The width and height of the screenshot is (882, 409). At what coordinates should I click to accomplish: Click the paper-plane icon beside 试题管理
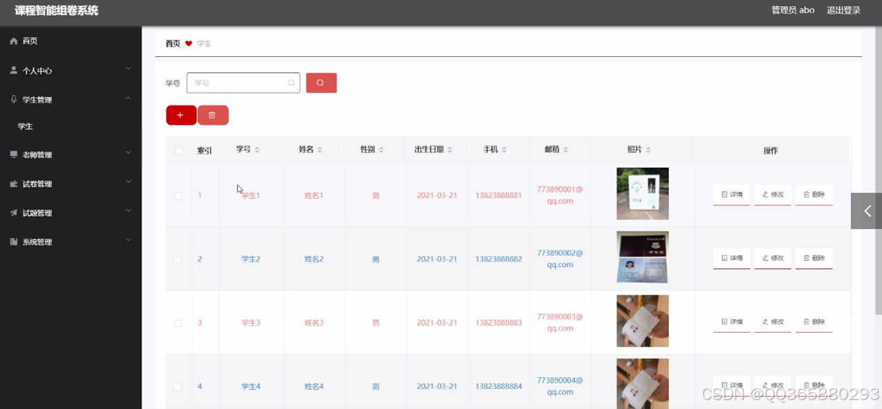[13, 213]
